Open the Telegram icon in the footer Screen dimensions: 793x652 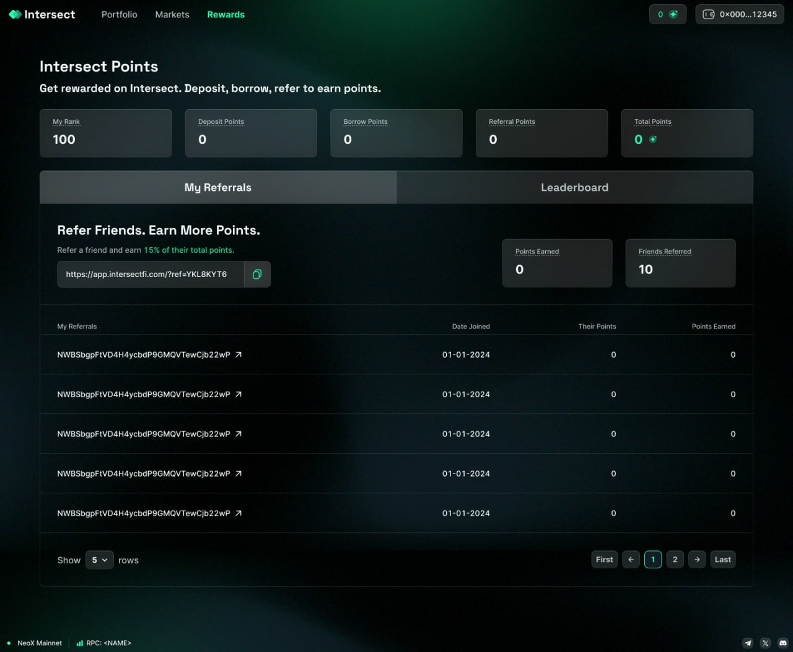[748, 643]
